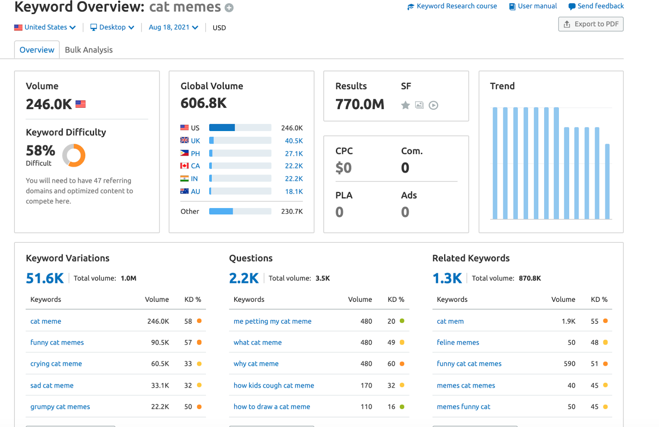Click the plus icon beside cat memes
This screenshot has height=427, width=659.
tap(229, 8)
